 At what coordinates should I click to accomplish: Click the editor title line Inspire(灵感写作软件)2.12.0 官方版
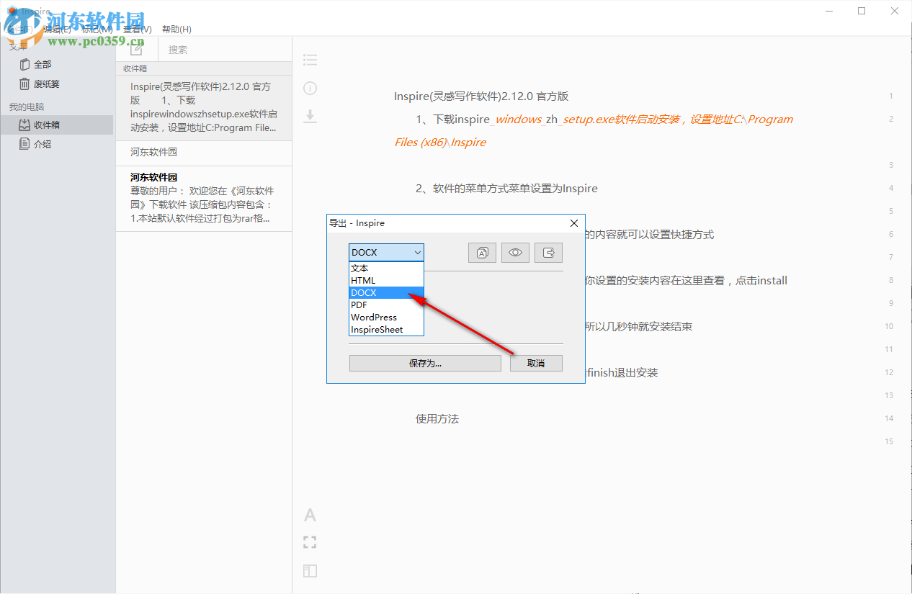[x=481, y=96]
